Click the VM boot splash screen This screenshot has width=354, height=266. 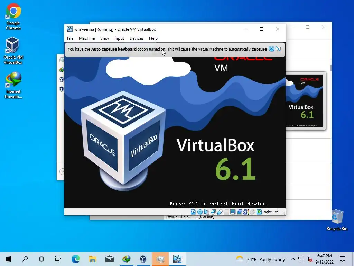click(x=175, y=132)
